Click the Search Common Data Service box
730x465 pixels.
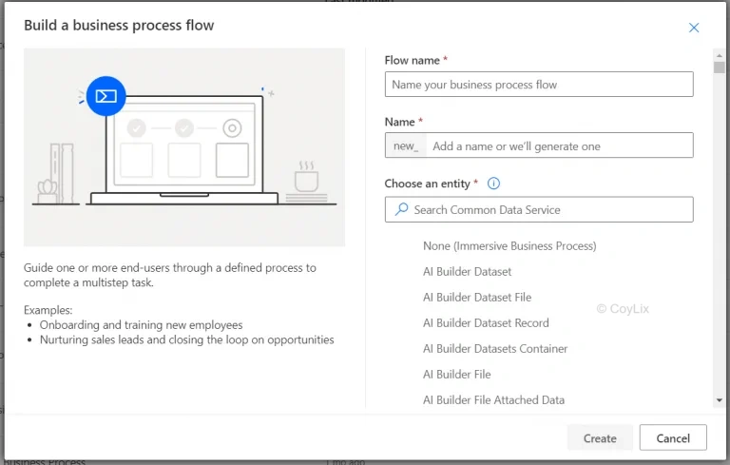pos(539,209)
